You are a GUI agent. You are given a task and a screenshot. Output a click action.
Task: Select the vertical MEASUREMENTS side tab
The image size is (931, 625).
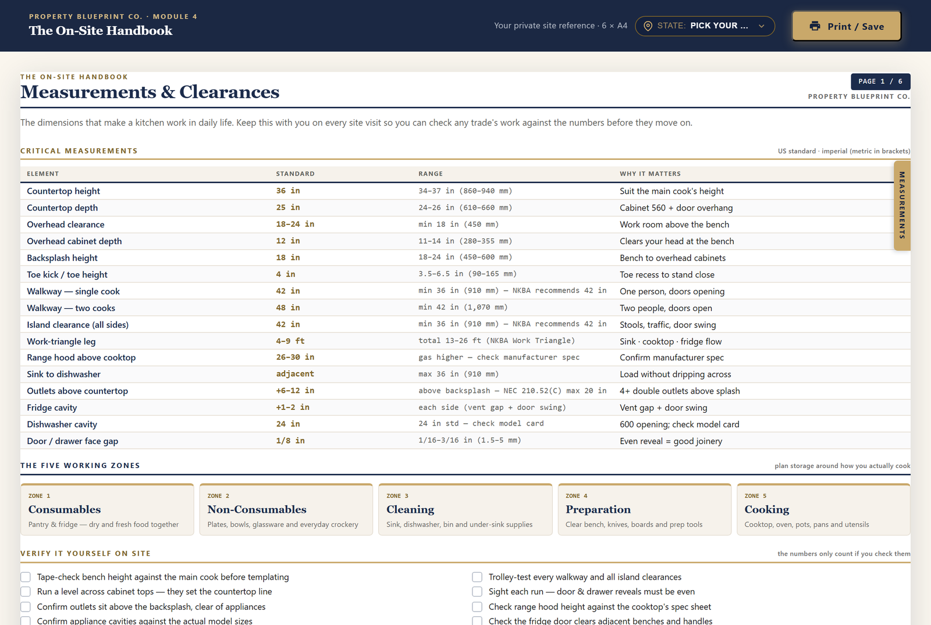pyautogui.click(x=902, y=205)
